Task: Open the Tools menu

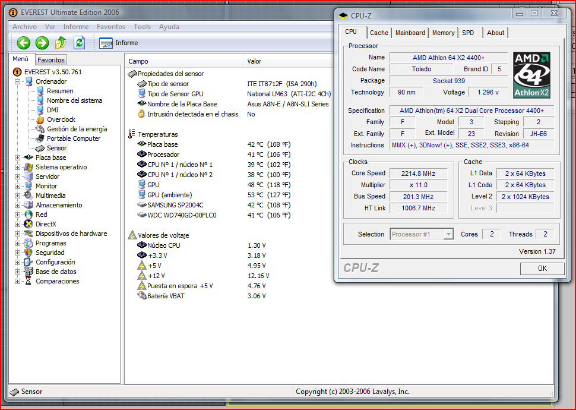Action: point(142,27)
